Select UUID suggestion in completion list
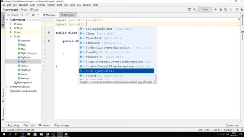 click(117, 71)
